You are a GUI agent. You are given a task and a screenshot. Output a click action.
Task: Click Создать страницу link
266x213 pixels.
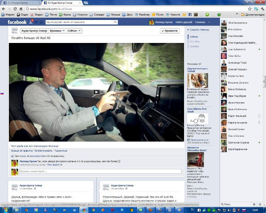pos(198,29)
